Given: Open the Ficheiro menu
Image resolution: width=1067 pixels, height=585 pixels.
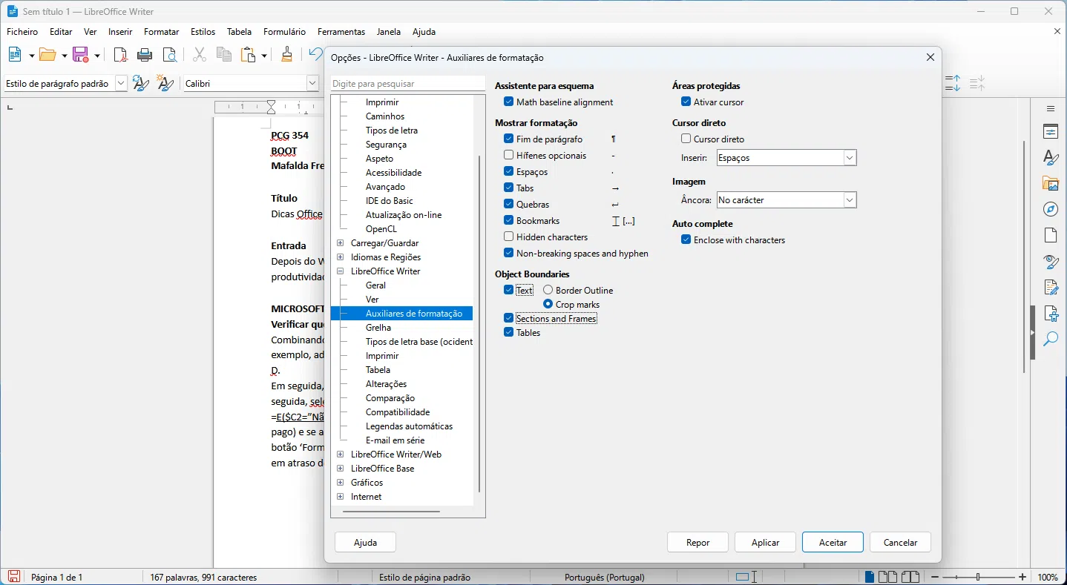Looking at the screenshot, I should point(22,32).
